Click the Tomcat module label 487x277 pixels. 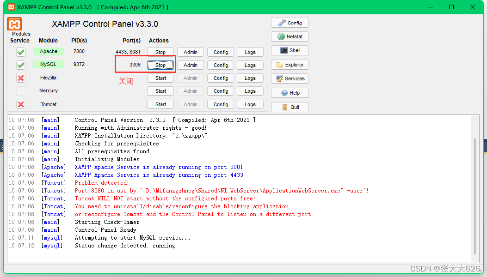coord(49,104)
